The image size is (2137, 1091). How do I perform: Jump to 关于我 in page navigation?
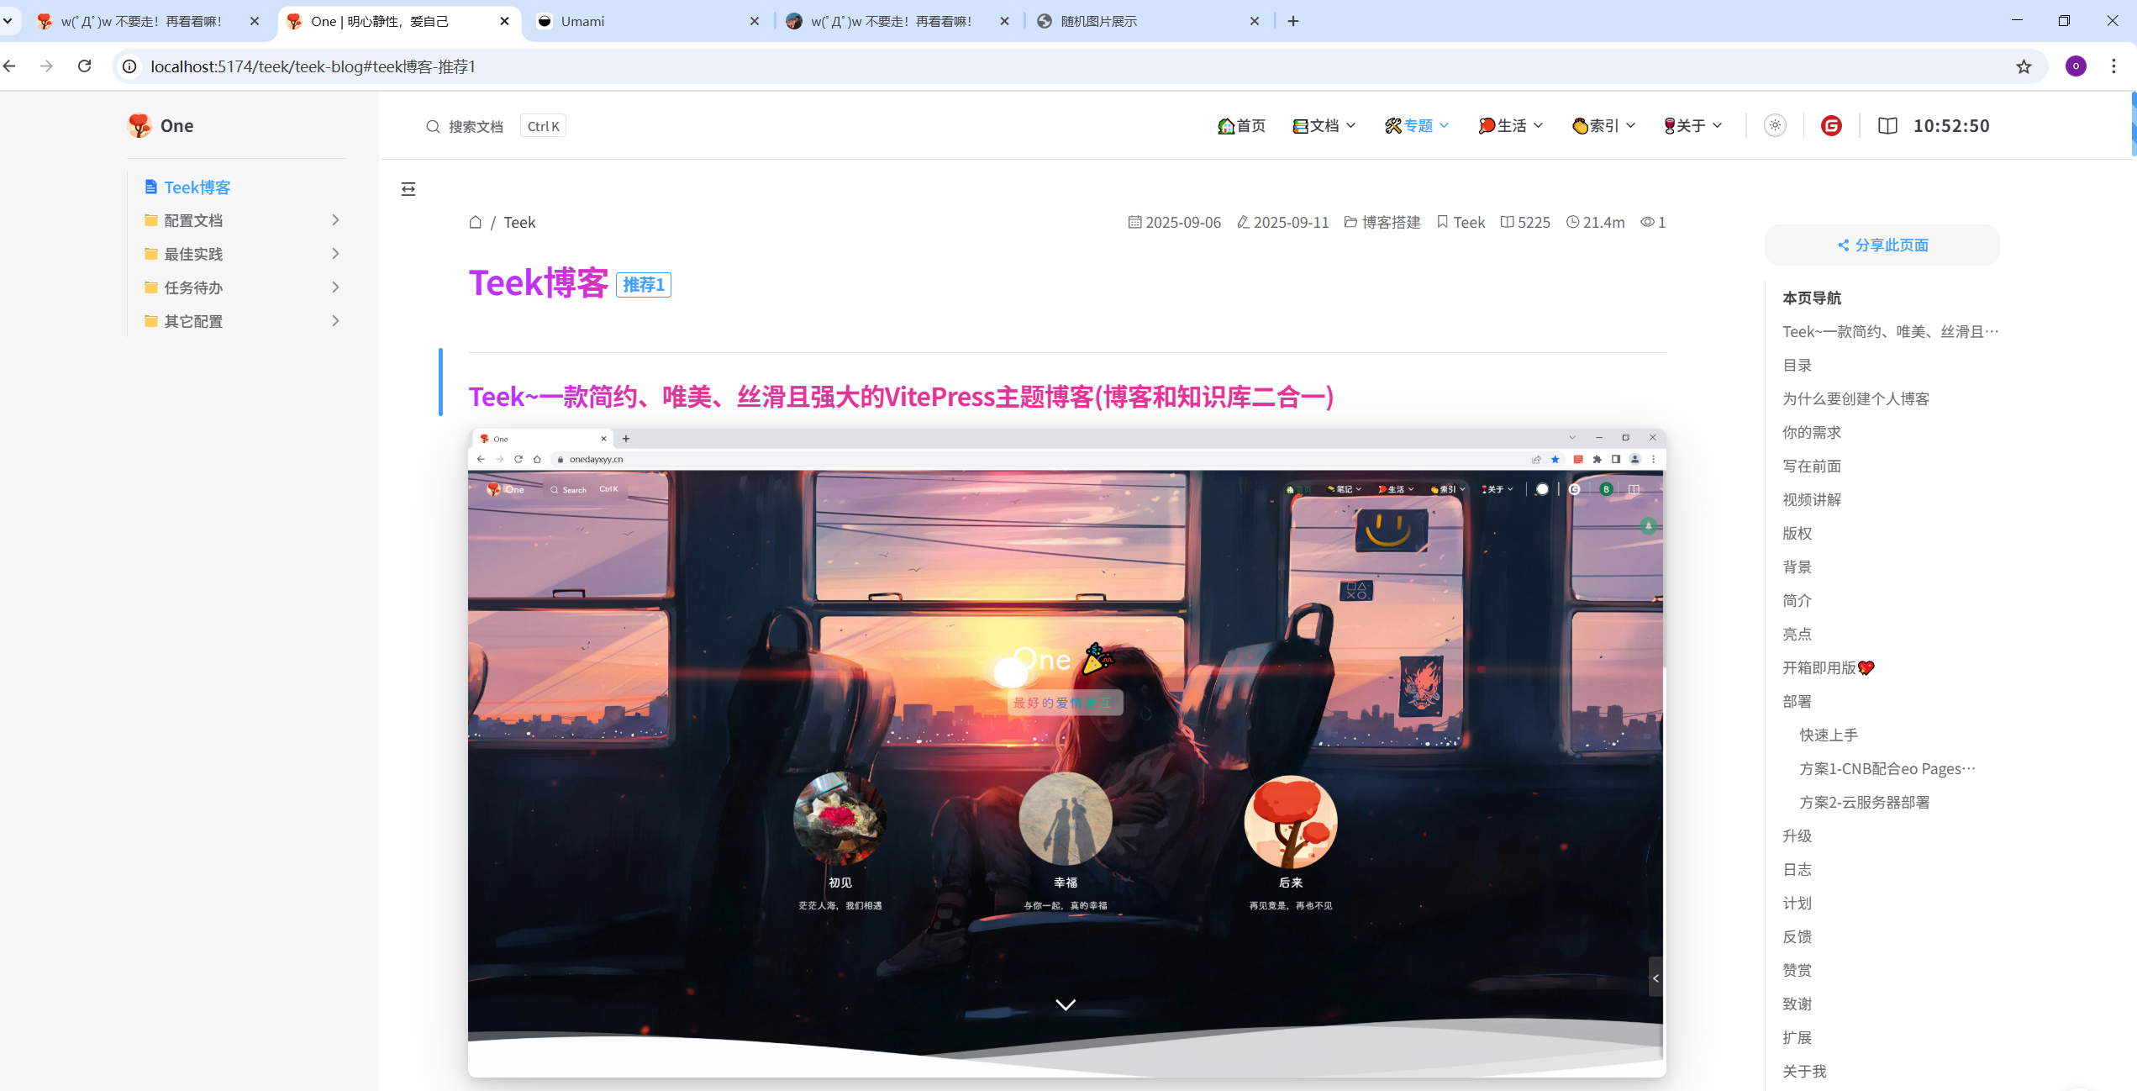point(1804,1071)
